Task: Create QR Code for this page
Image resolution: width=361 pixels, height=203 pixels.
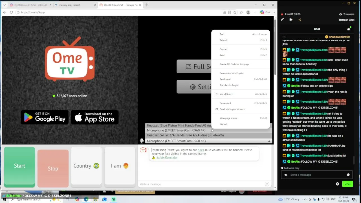Action: coord(241,64)
